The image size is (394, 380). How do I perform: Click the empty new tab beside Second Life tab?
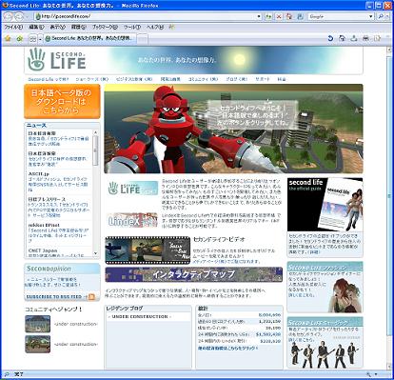click(143, 39)
